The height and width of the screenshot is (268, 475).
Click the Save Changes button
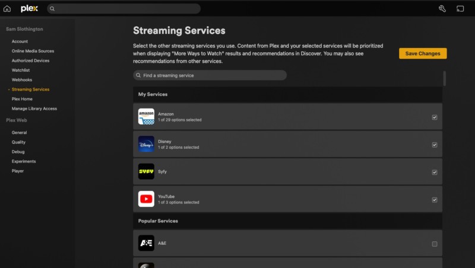tap(423, 53)
